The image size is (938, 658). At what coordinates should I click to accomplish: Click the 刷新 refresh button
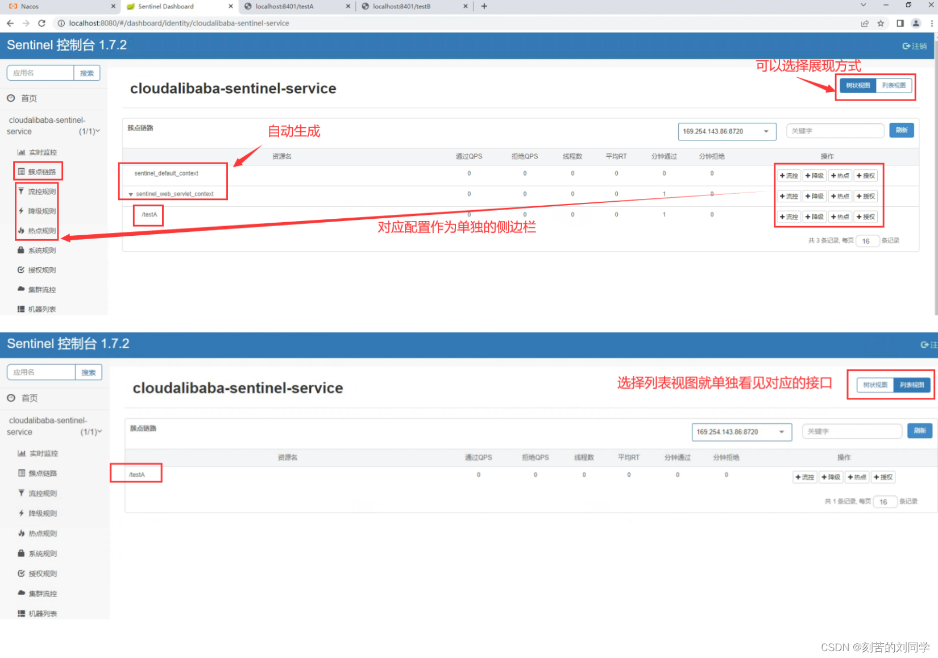pyautogui.click(x=902, y=130)
